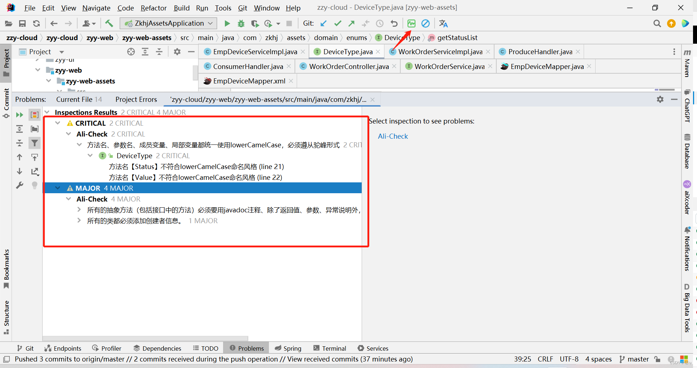
Task: Toggle the filter resolved items button
Action: [34, 143]
